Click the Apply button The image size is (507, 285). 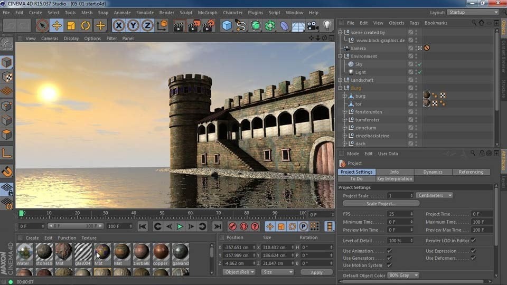pos(316,272)
